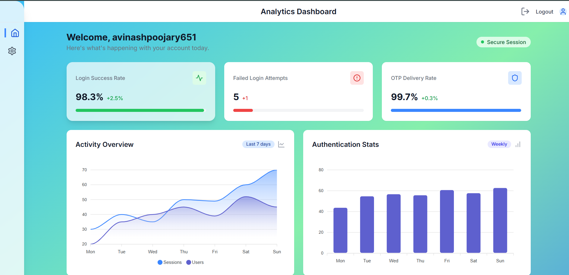The width and height of the screenshot is (569, 275).
Task: Click the Fri bar in Authentication Stats
Action: click(447, 221)
